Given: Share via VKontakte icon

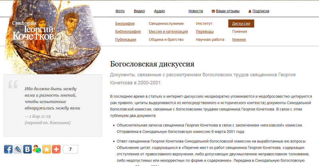Looking at the screenshot, I should point(27,149).
